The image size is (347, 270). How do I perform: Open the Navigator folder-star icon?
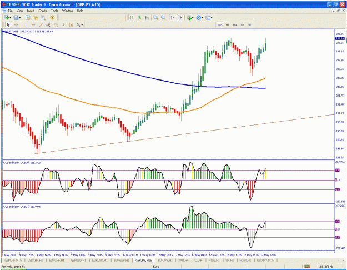click(35, 17)
